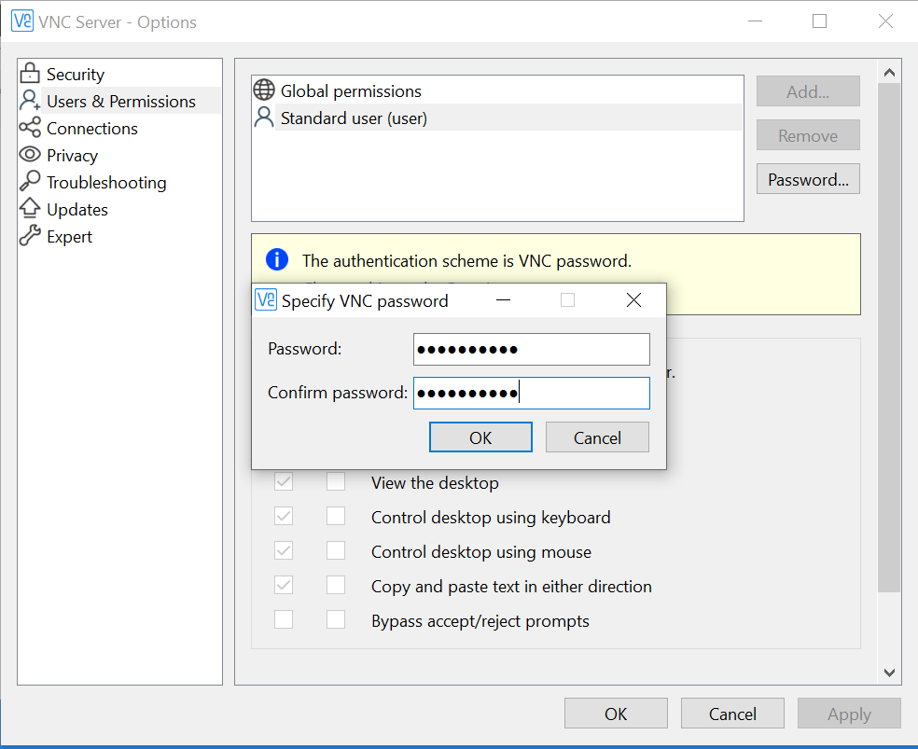Click the VNC logo in the password dialog title
The width and height of the screenshot is (918, 749).
coord(266,300)
